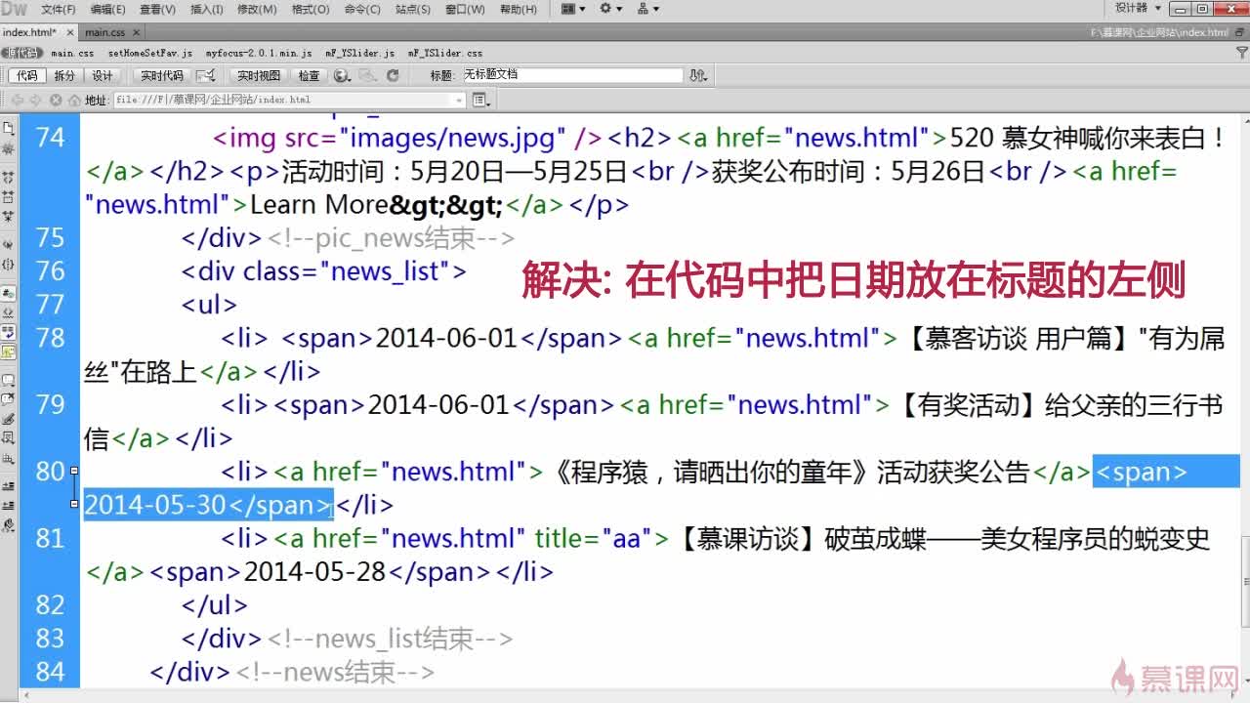1250x703 pixels.
Task: Open the layout dropdown in the top bar
Action: (574, 9)
